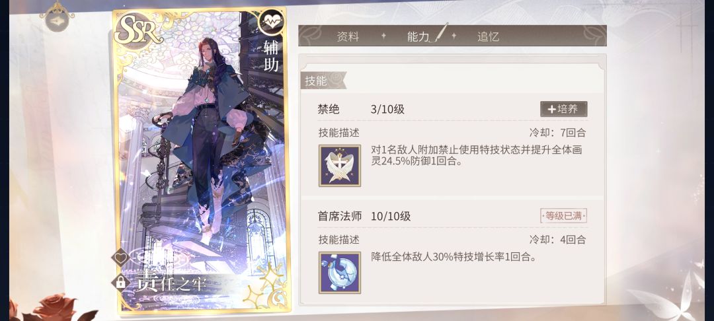Screen dimensions: 714x321
Task: Open the 追忆 tab
Action: 488,37
